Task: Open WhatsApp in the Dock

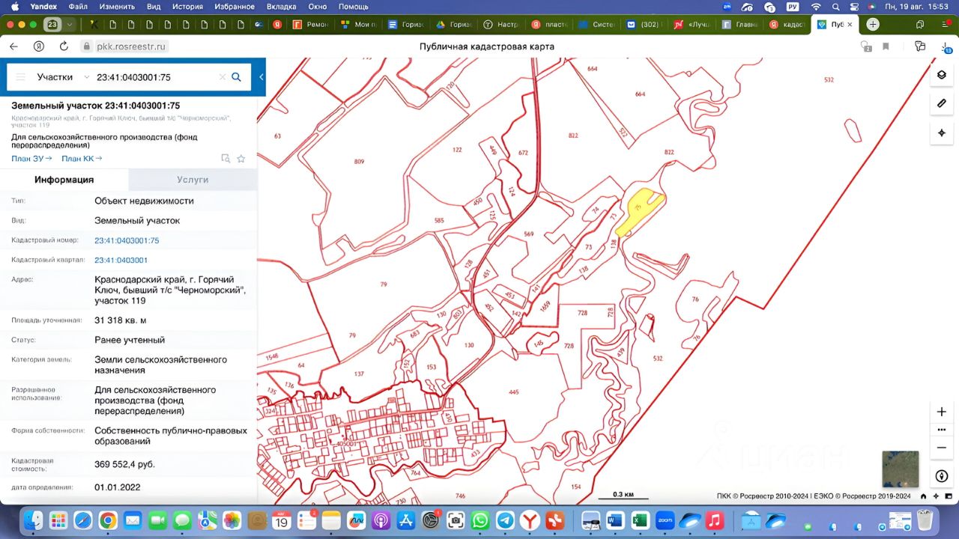Action: coord(480,520)
